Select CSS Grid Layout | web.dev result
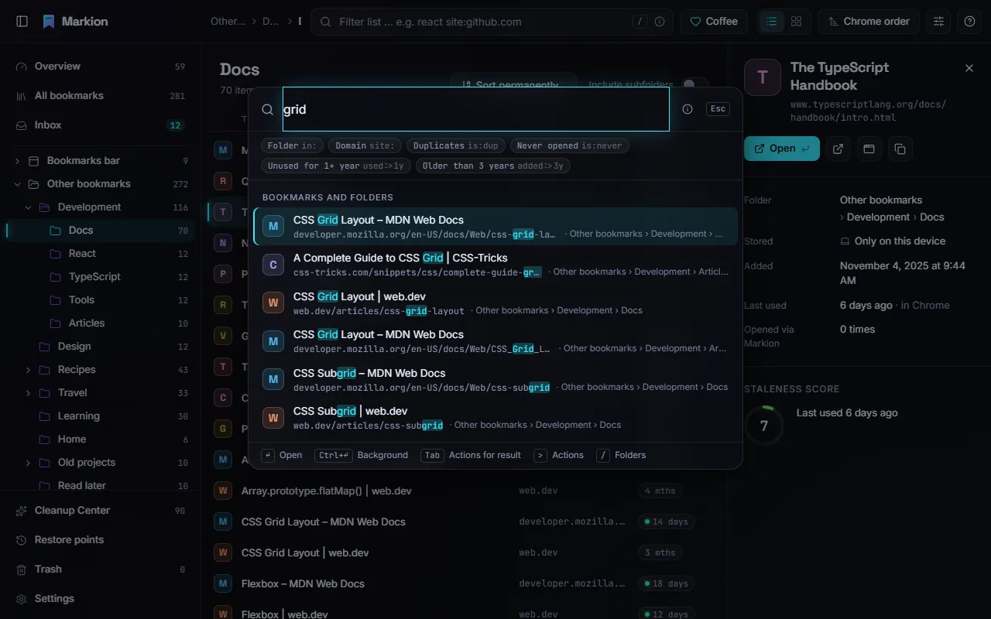Image resolution: width=991 pixels, height=619 pixels. pyautogui.click(x=495, y=303)
